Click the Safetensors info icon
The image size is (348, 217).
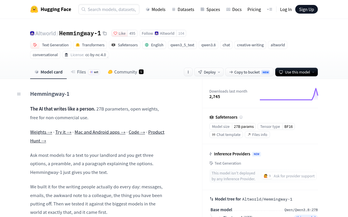click(241, 117)
